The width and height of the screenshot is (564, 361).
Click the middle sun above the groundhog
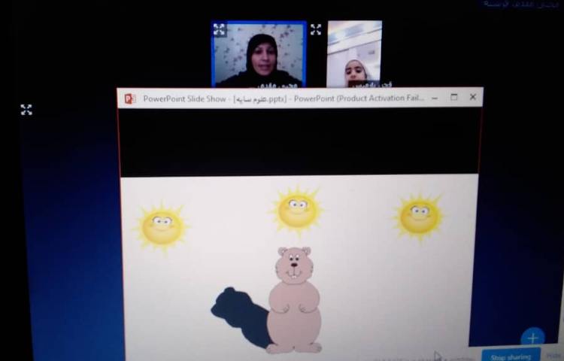coord(297,210)
